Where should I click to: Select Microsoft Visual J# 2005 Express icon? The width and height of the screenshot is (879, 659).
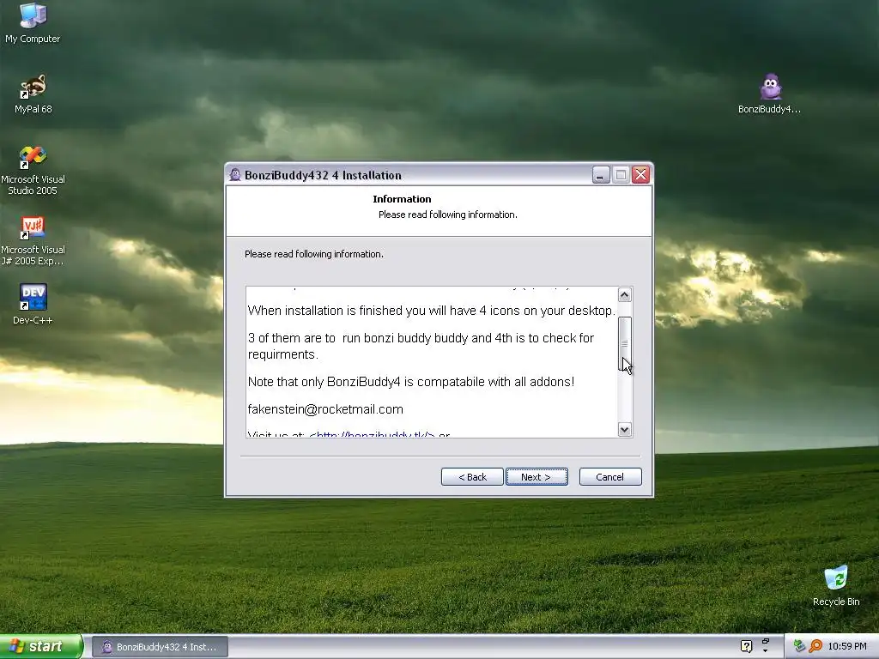point(33,241)
